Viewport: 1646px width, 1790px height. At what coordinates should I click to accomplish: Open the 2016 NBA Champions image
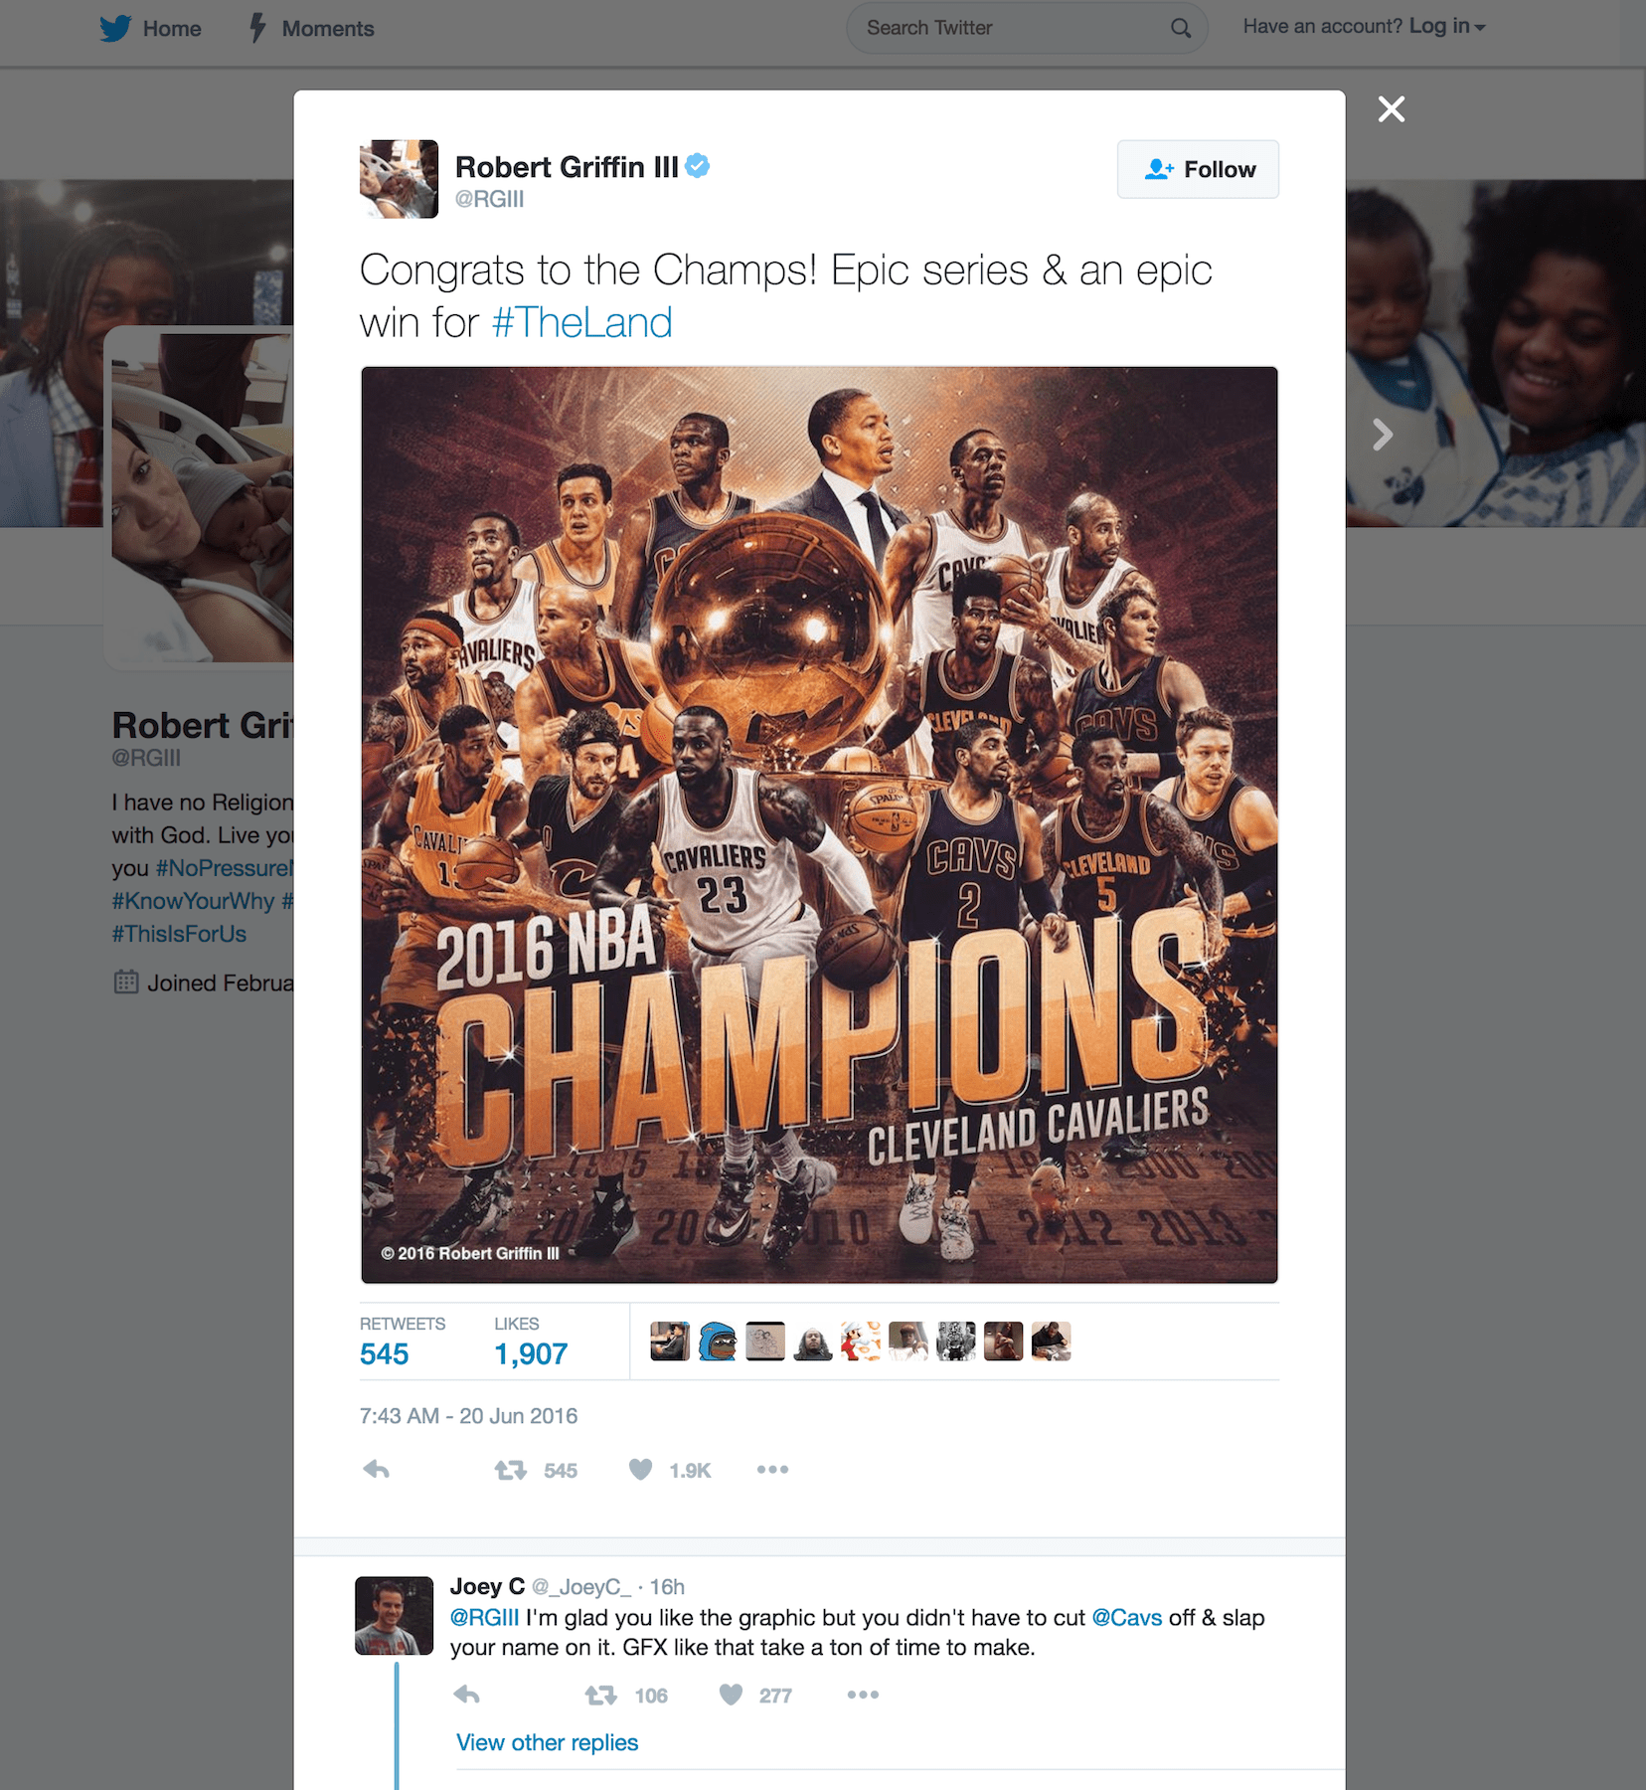click(x=819, y=824)
